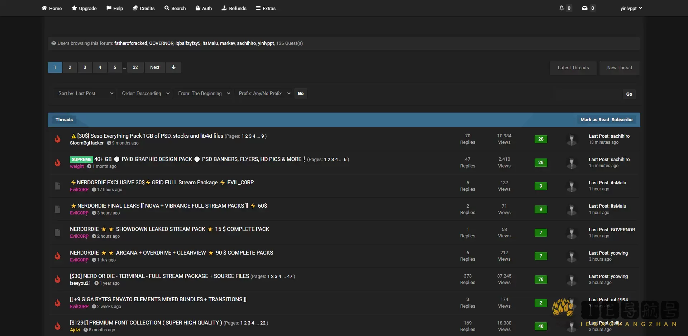Select the Upgrade menu item
The height and width of the screenshot is (336, 688).
[x=84, y=8]
